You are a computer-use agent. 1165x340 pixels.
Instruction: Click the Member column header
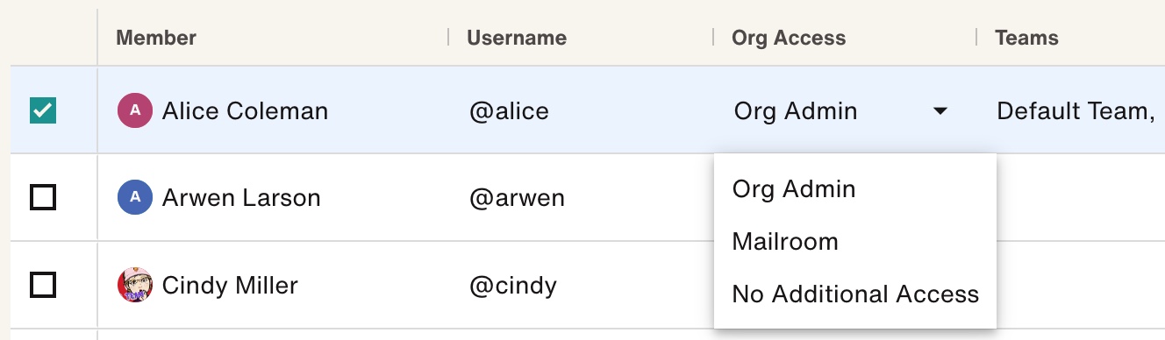[x=156, y=38]
